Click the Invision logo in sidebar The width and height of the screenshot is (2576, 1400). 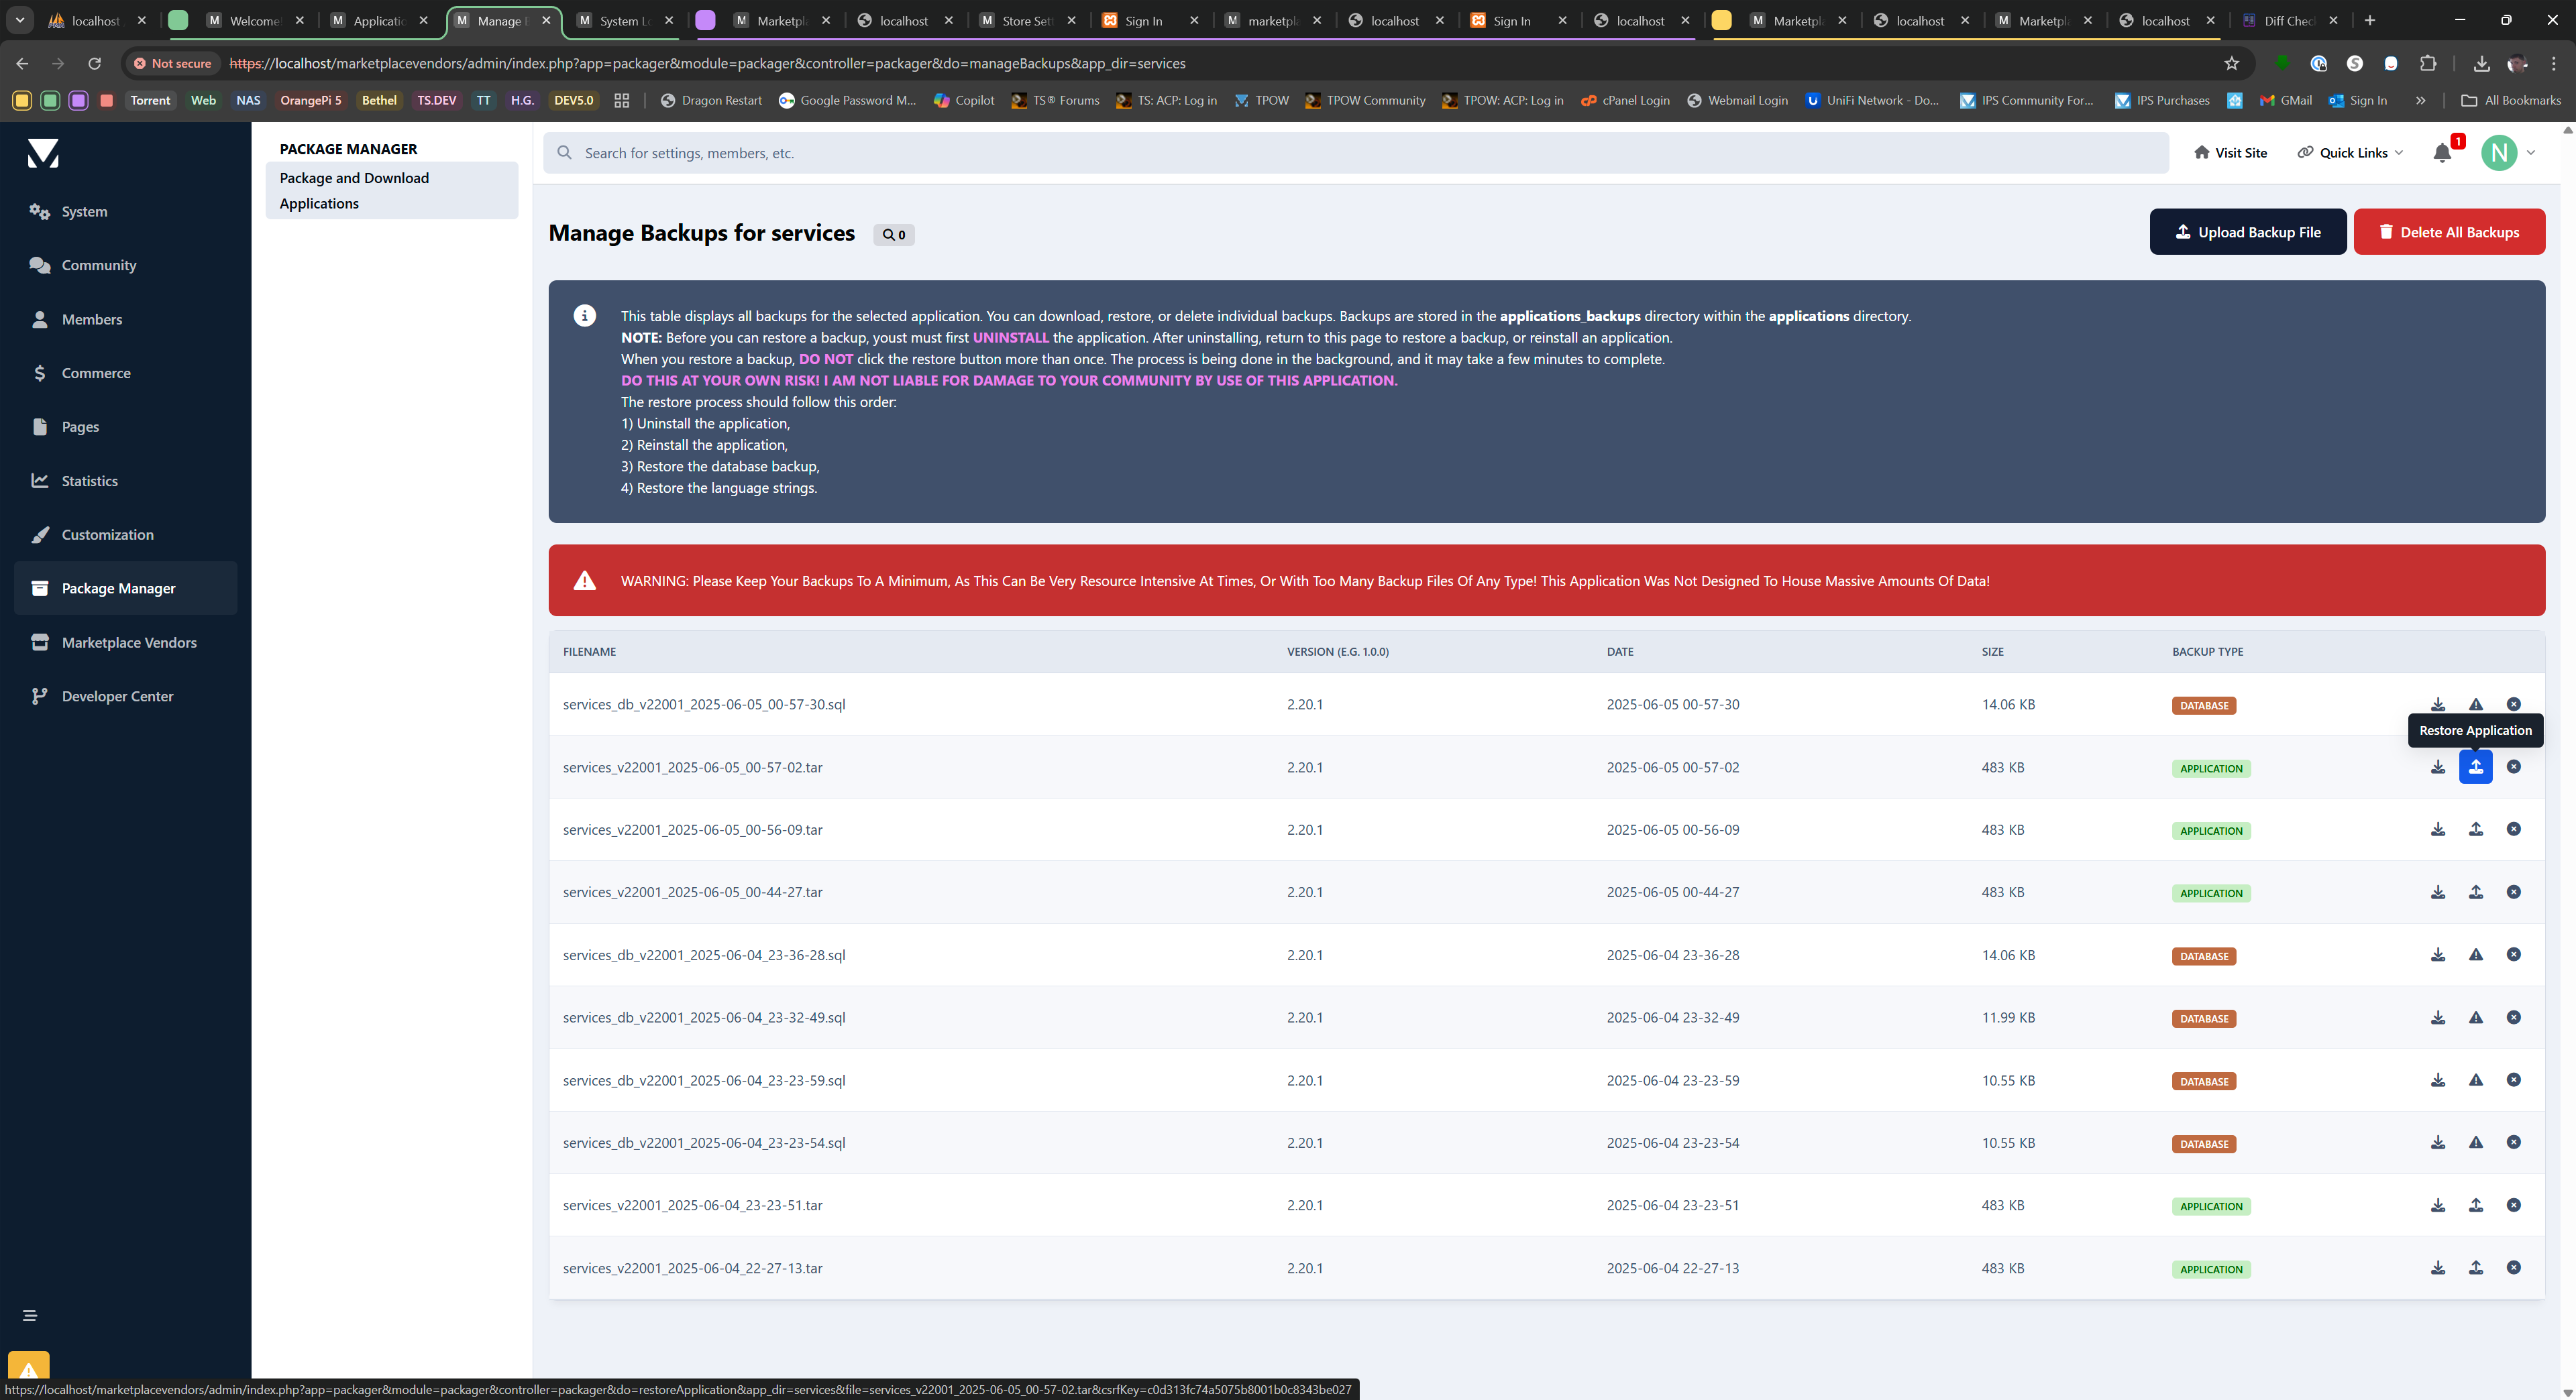point(43,153)
